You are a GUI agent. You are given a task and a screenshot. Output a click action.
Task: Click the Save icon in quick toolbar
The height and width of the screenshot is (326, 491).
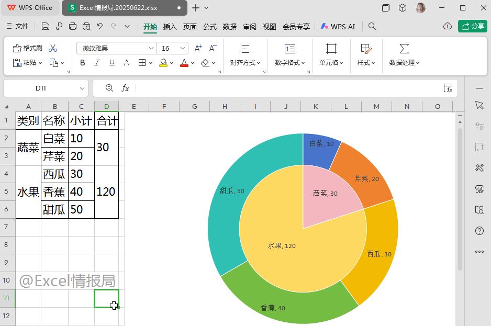coord(46,26)
